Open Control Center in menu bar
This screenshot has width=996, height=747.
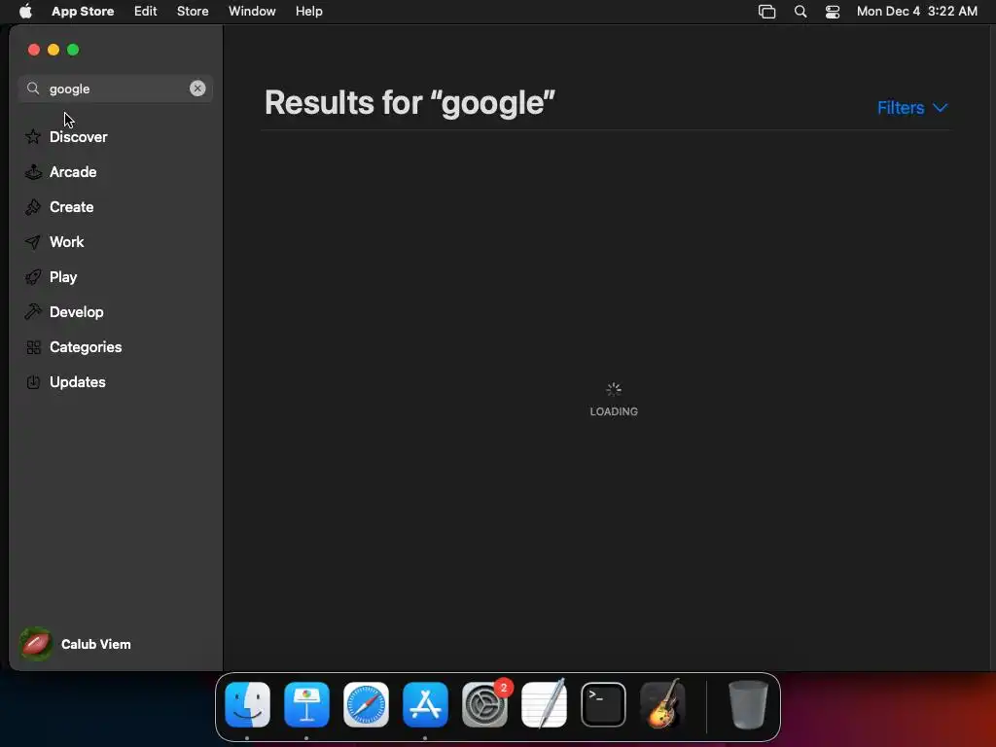(x=833, y=12)
